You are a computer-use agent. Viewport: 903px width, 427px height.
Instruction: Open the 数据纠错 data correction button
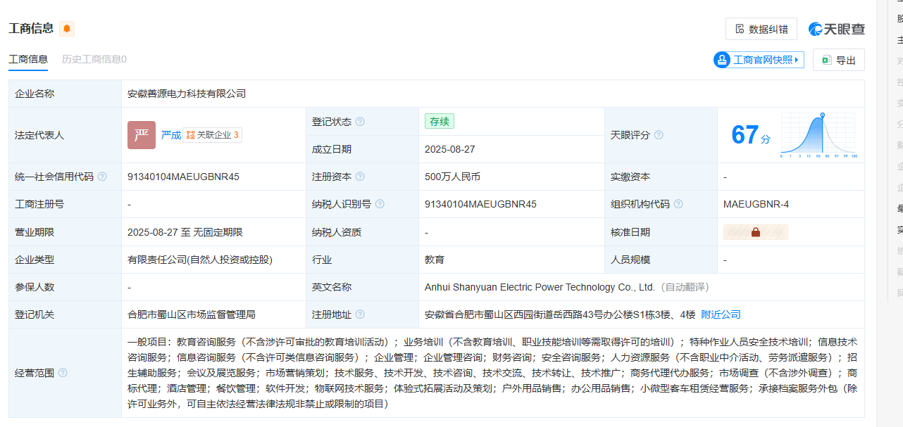coord(761,29)
